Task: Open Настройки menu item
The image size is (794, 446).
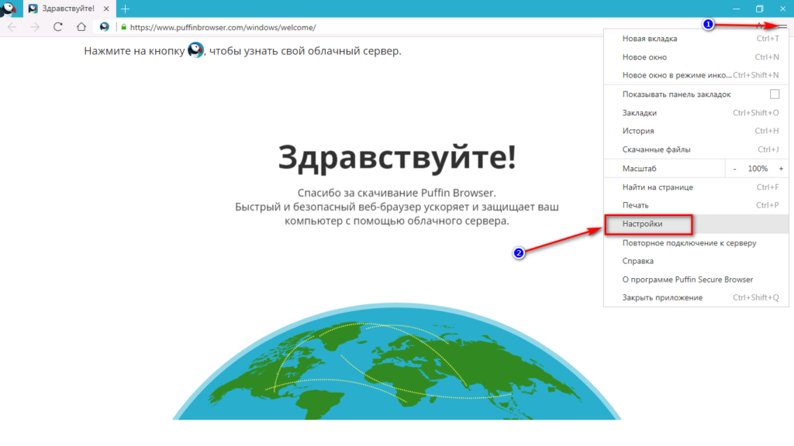Action: coord(696,224)
